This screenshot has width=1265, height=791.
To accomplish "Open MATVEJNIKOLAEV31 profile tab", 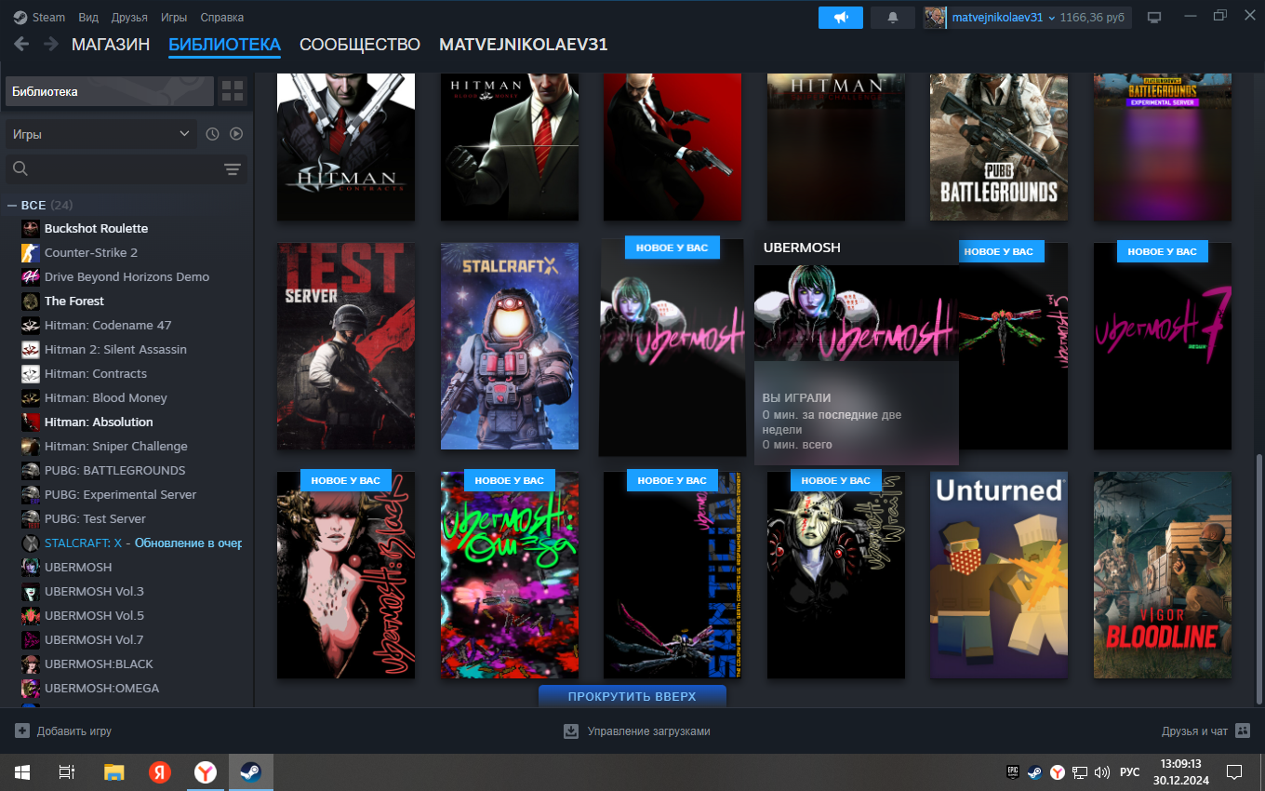I will point(524,45).
